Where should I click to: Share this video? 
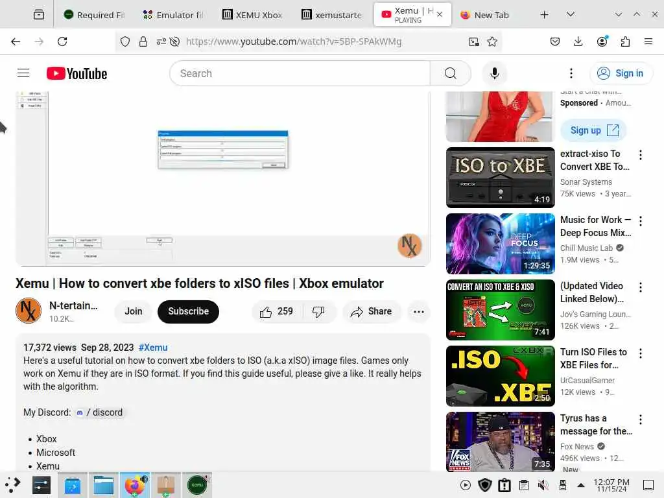[x=371, y=312]
